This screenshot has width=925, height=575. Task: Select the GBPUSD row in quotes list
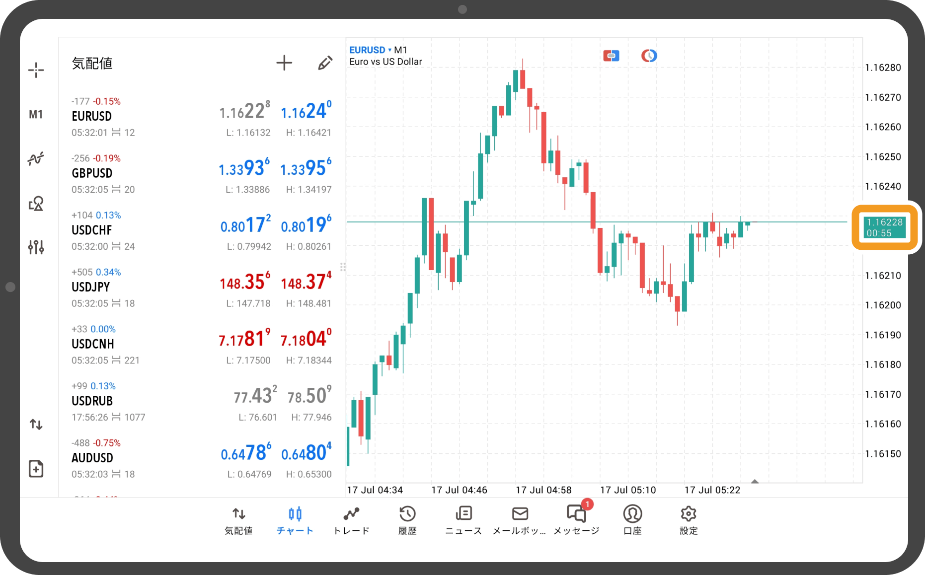(x=201, y=174)
